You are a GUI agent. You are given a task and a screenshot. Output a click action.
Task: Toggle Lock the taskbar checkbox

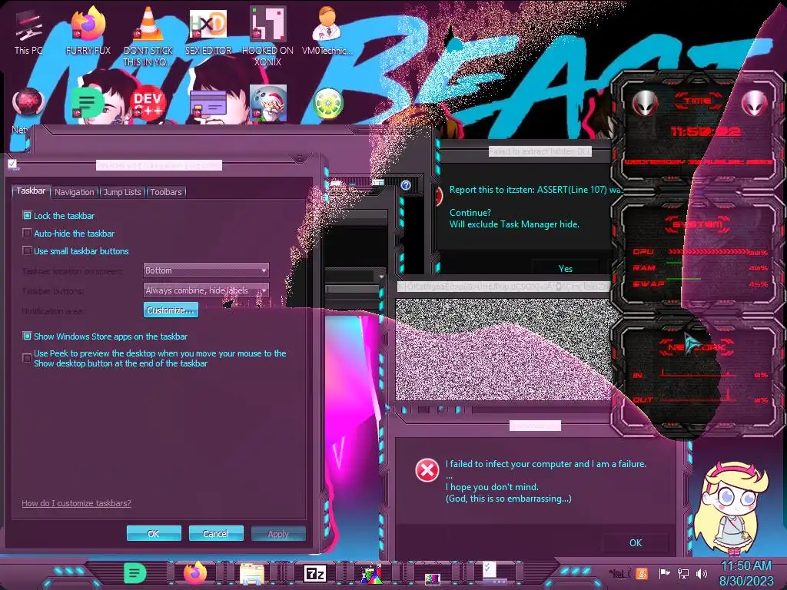click(27, 216)
